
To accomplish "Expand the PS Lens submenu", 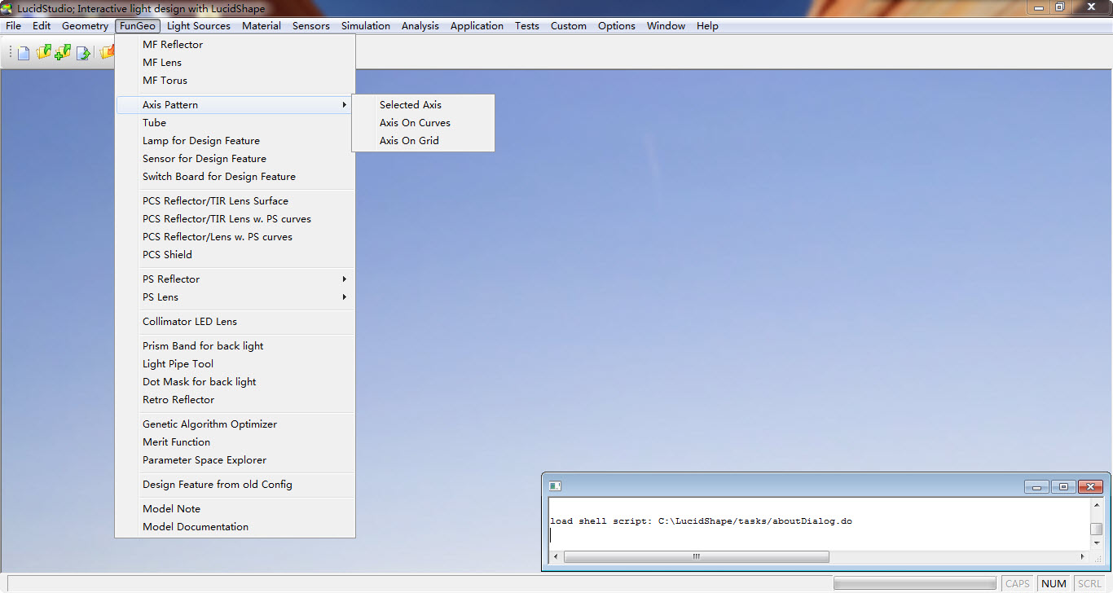I will point(235,297).
